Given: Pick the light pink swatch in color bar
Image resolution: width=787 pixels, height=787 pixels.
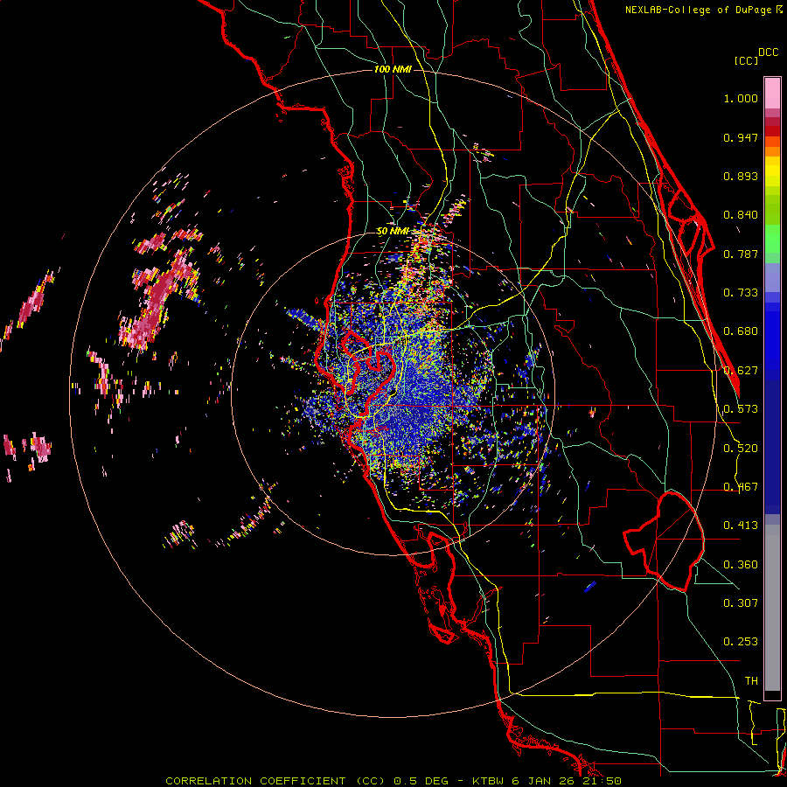Looking at the screenshot, I should pos(772,94).
